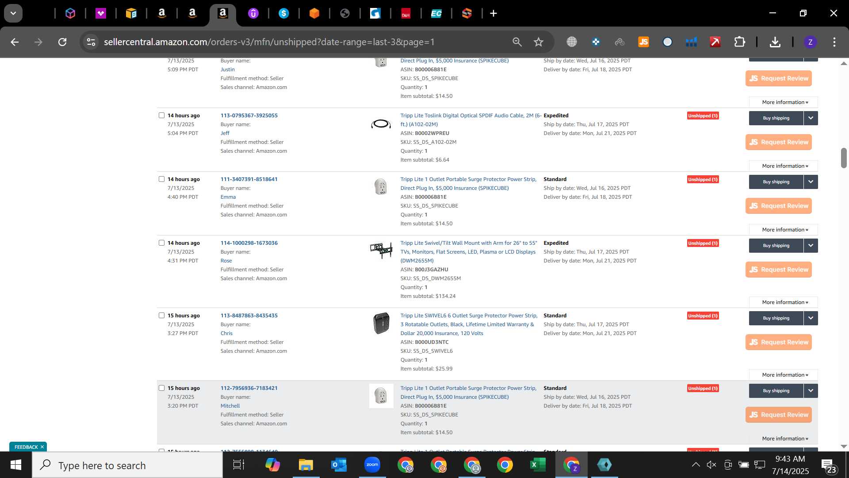Click the Windows Start button
Viewport: 849px width, 478px height.
(16, 465)
